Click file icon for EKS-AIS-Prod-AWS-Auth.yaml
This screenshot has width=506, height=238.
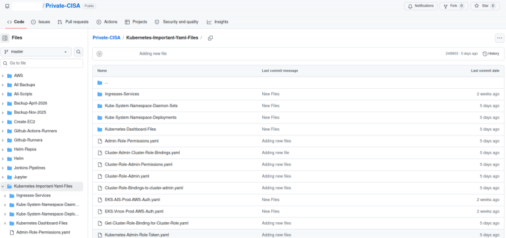(99, 200)
